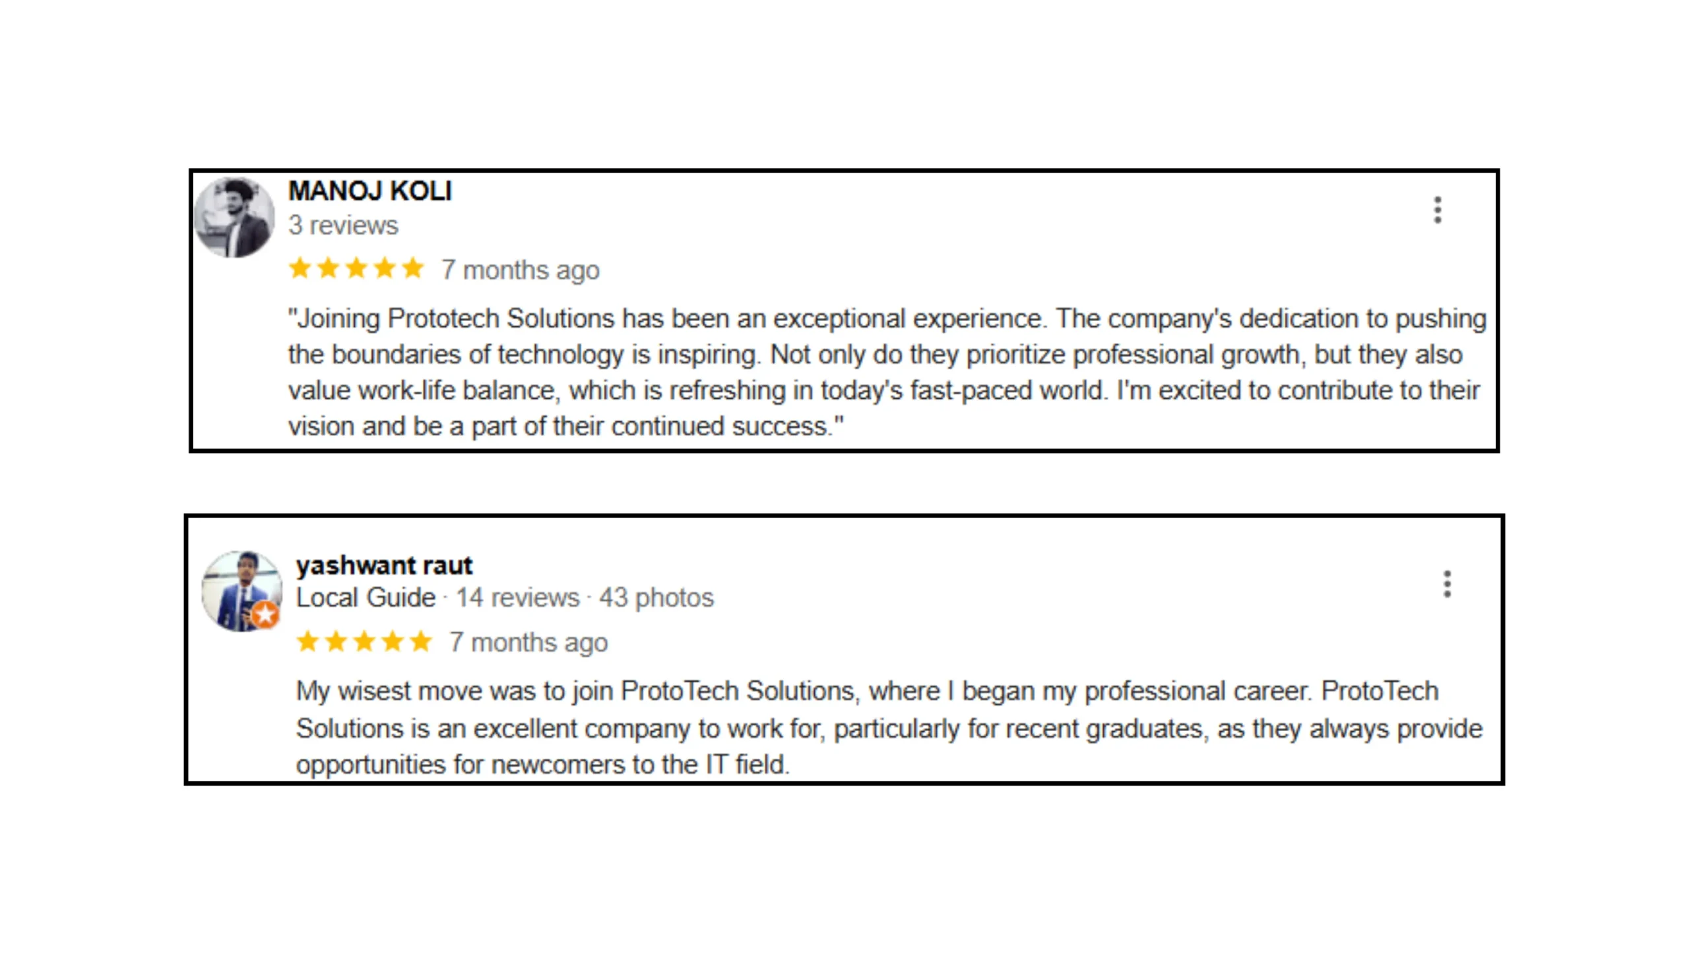Click the Local Guide label on yashwant's review
Image resolution: width=1689 pixels, height=954 pixels.
[x=365, y=597]
